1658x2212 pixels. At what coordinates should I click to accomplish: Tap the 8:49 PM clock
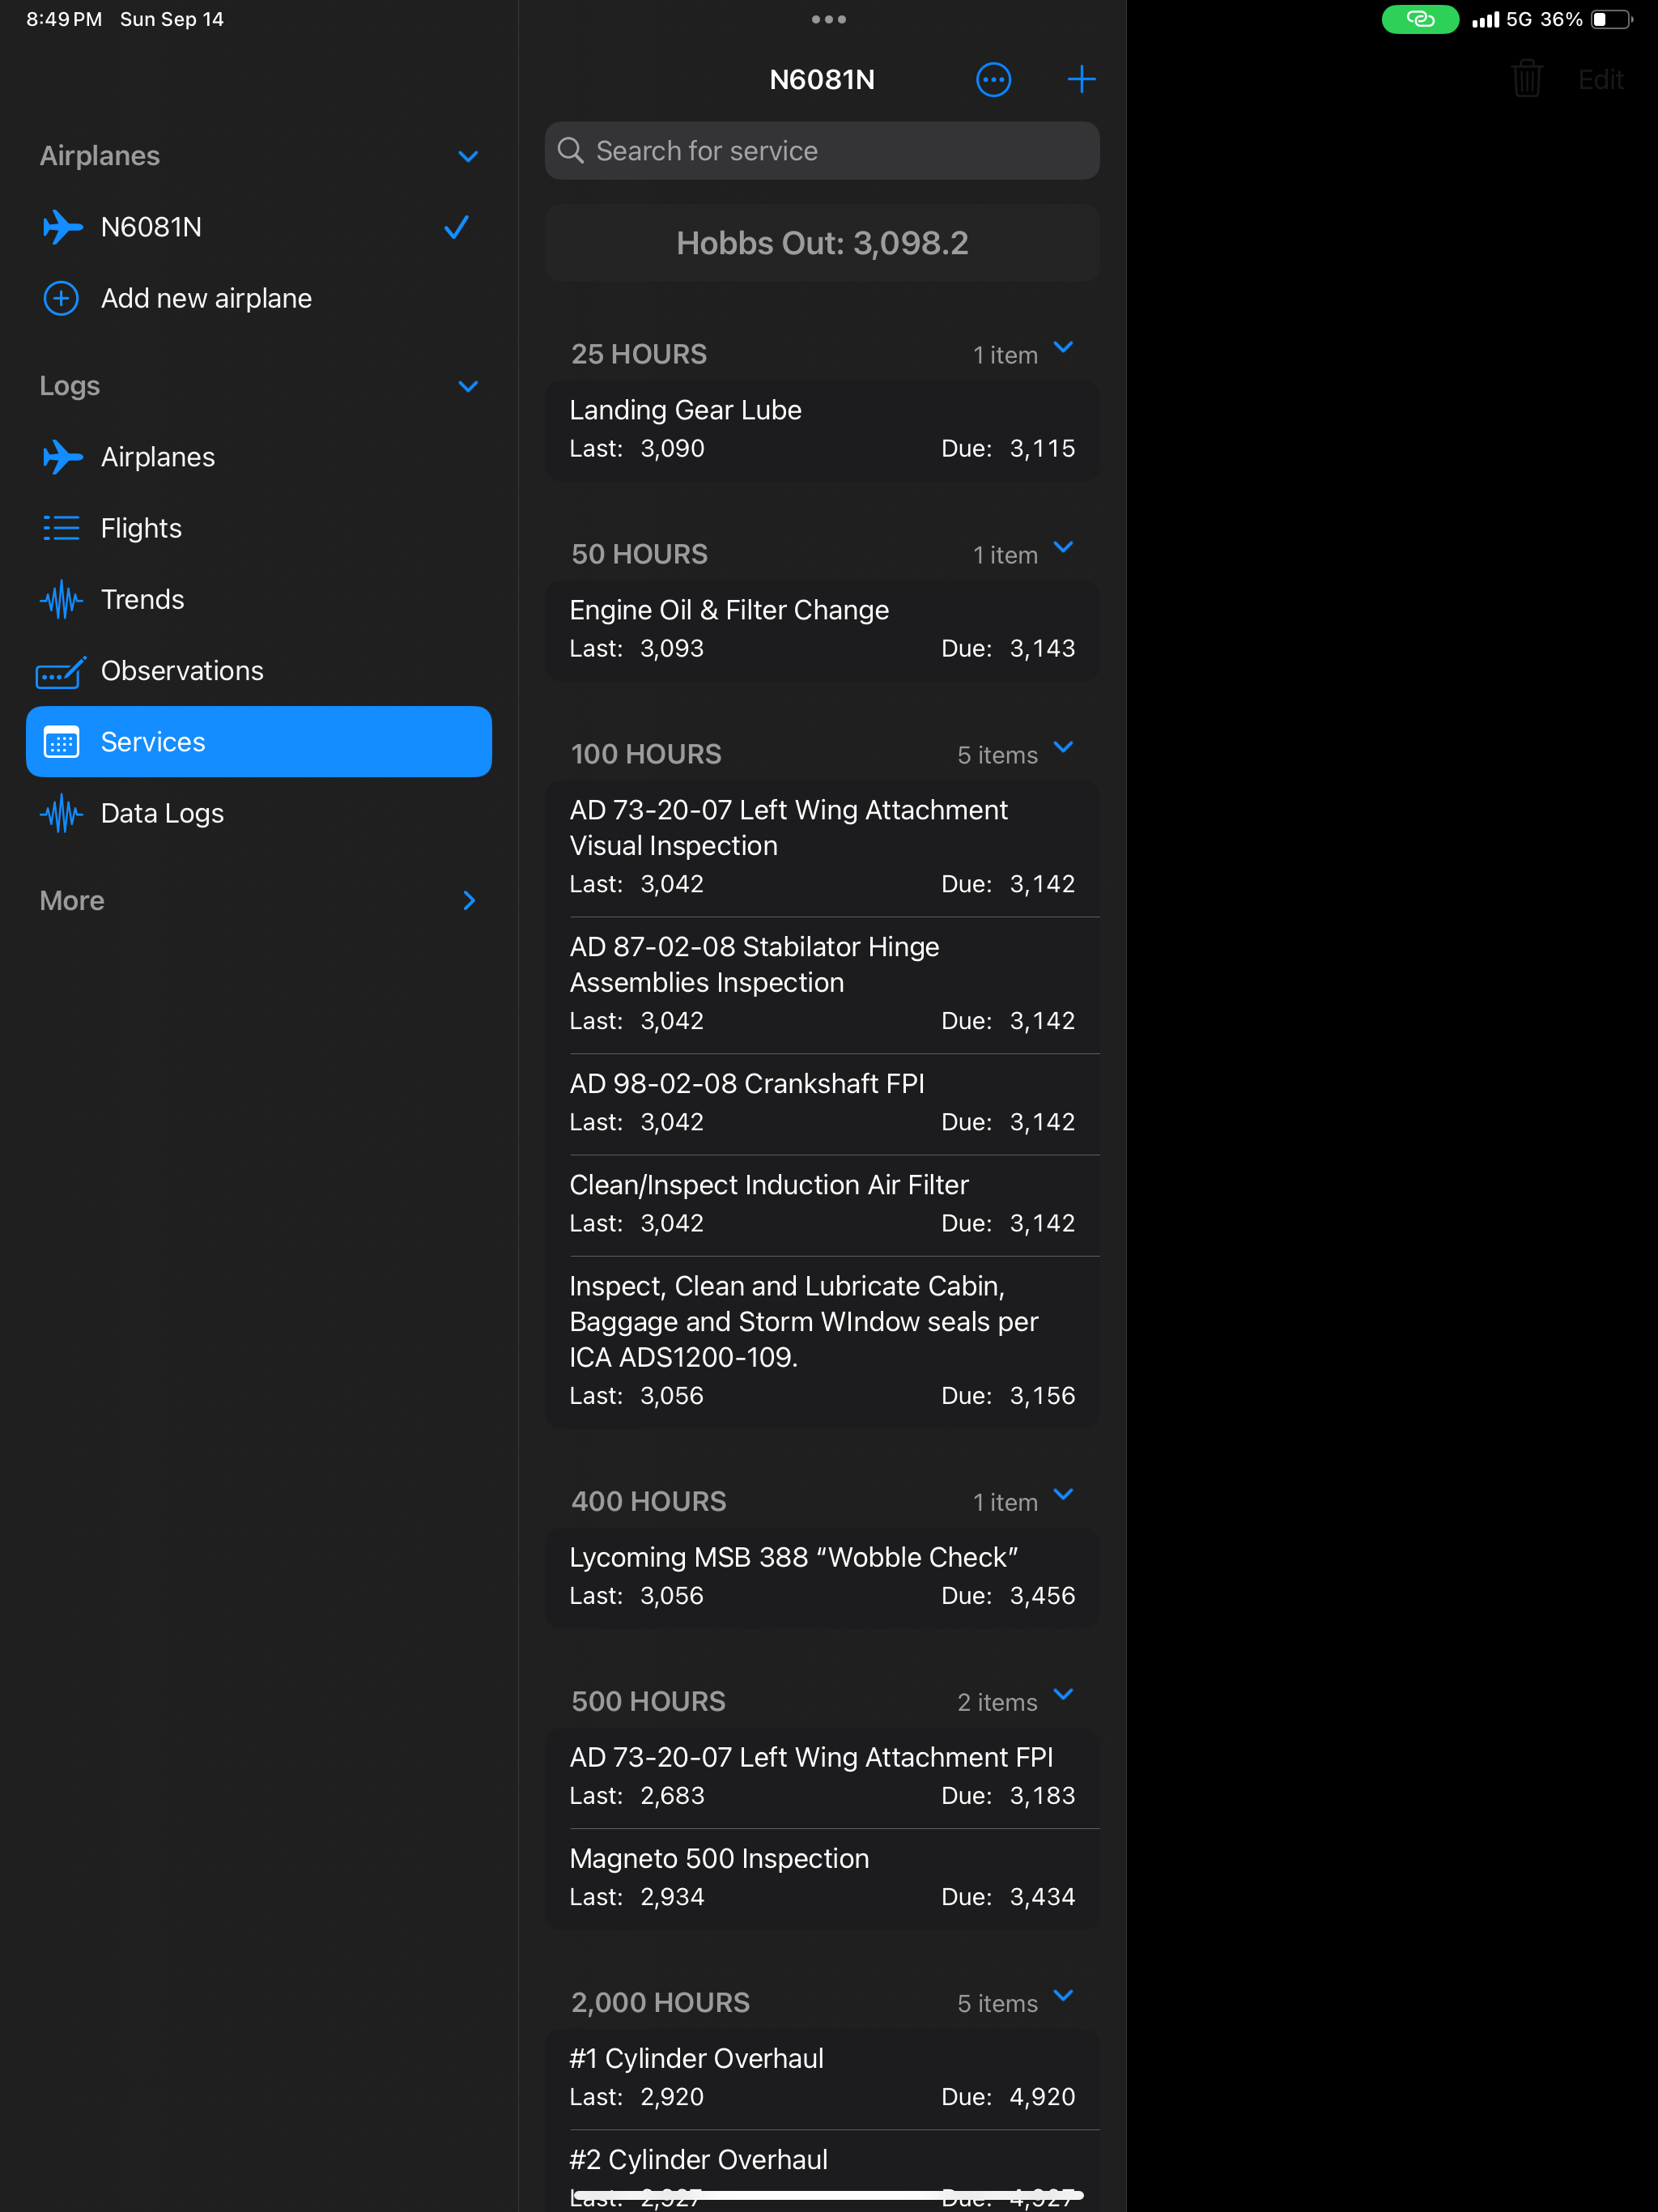pos(64,19)
